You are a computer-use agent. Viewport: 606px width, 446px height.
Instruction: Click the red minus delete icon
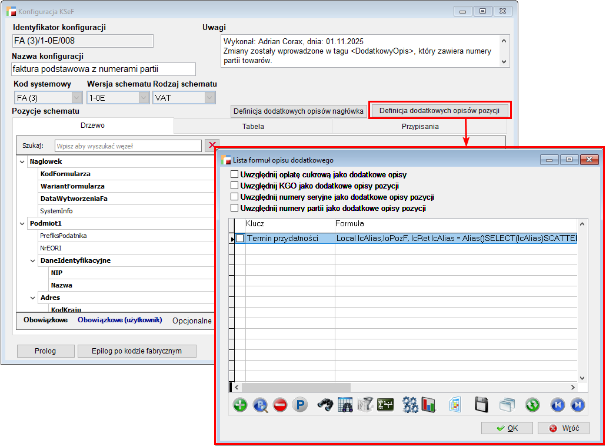(x=279, y=405)
